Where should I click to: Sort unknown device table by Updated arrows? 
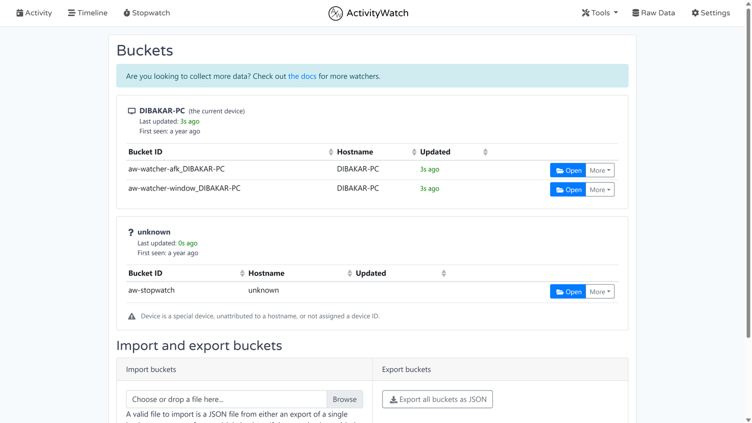444,273
